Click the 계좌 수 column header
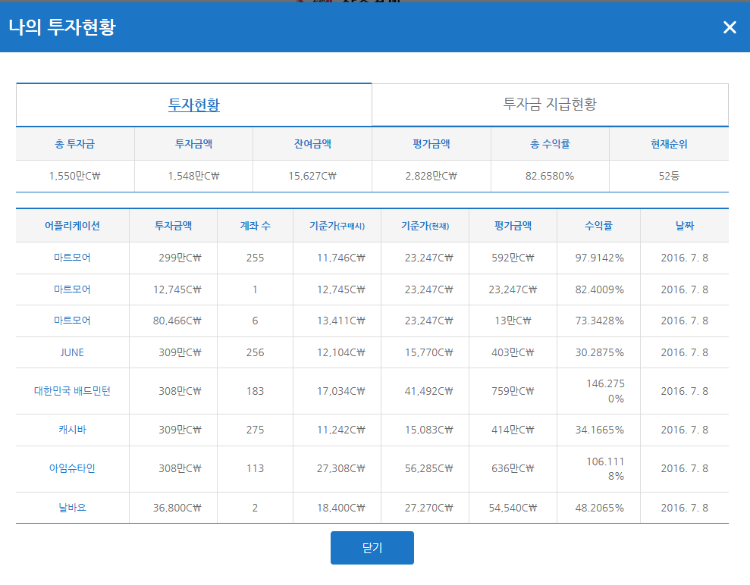 [255, 226]
